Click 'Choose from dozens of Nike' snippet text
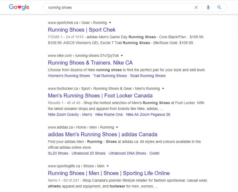Screen dimensions: 238x192 tap(71, 70)
